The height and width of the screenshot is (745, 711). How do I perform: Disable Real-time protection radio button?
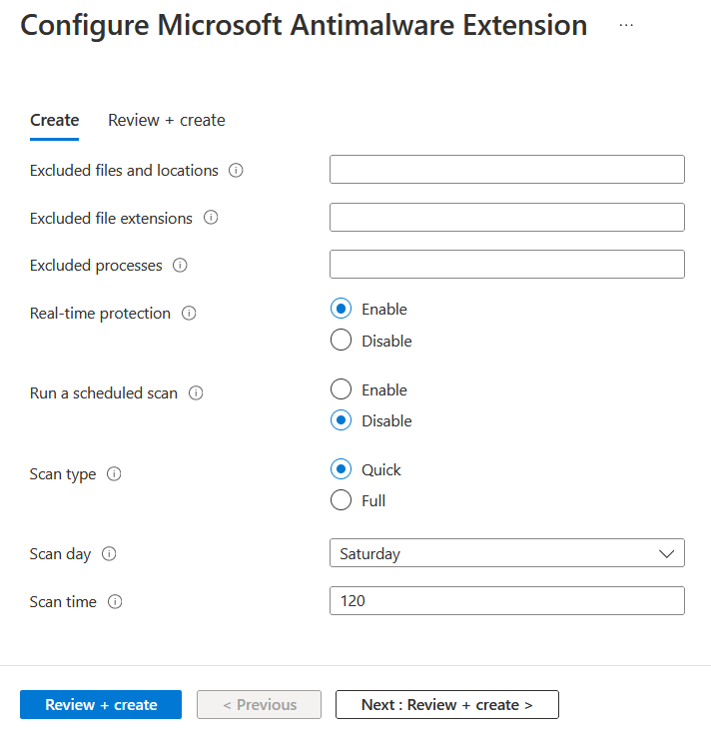[x=342, y=341]
